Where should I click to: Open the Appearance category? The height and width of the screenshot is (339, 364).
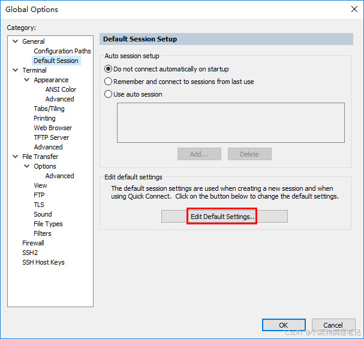(51, 80)
